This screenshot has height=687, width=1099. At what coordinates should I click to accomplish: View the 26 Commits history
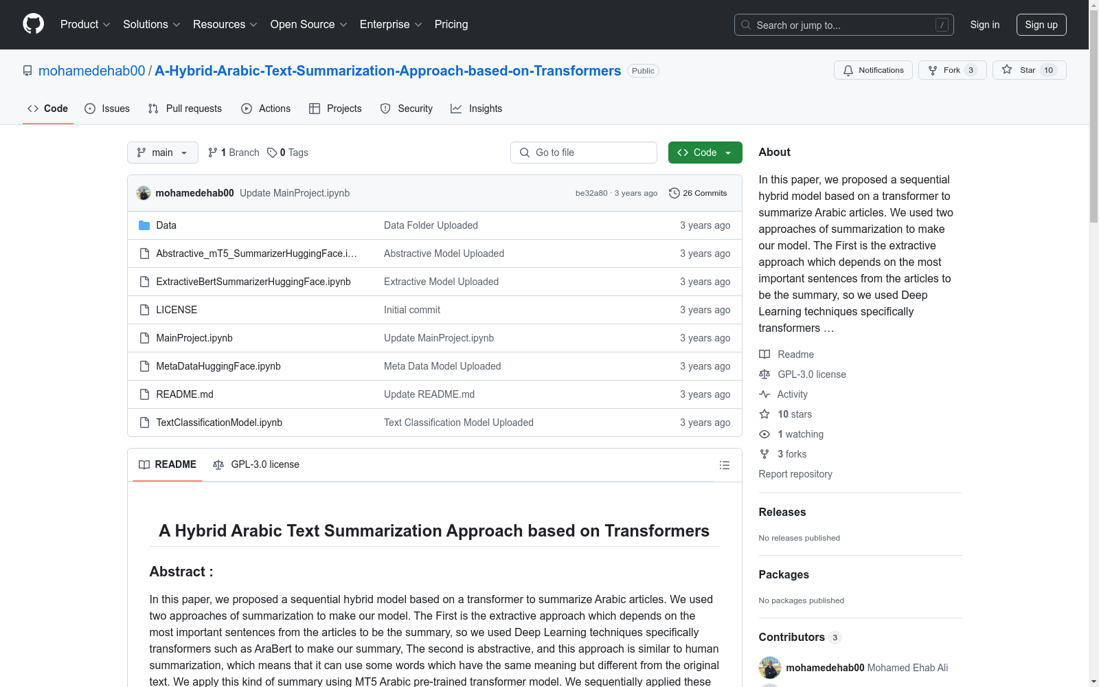pyautogui.click(x=698, y=193)
